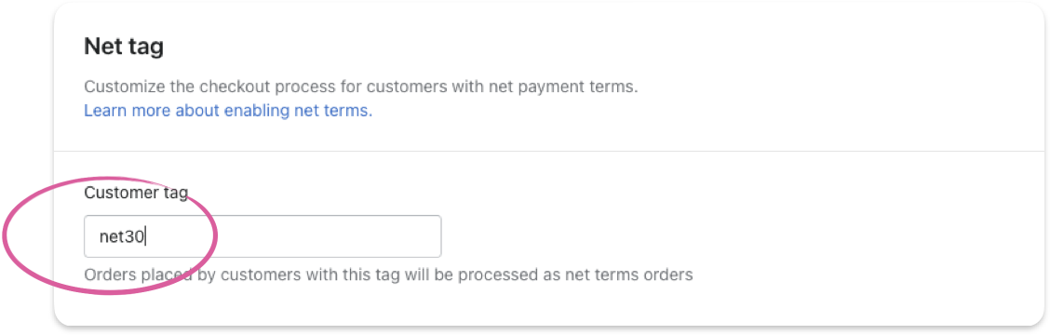The height and width of the screenshot is (335, 1050).
Task: Click into the Customer tag input field
Action: pyautogui.click(x=262, y=235)
